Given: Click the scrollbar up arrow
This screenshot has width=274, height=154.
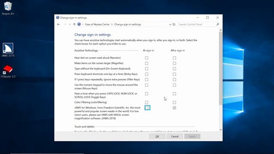Looking at the screenshot, I should pos(220,30).
